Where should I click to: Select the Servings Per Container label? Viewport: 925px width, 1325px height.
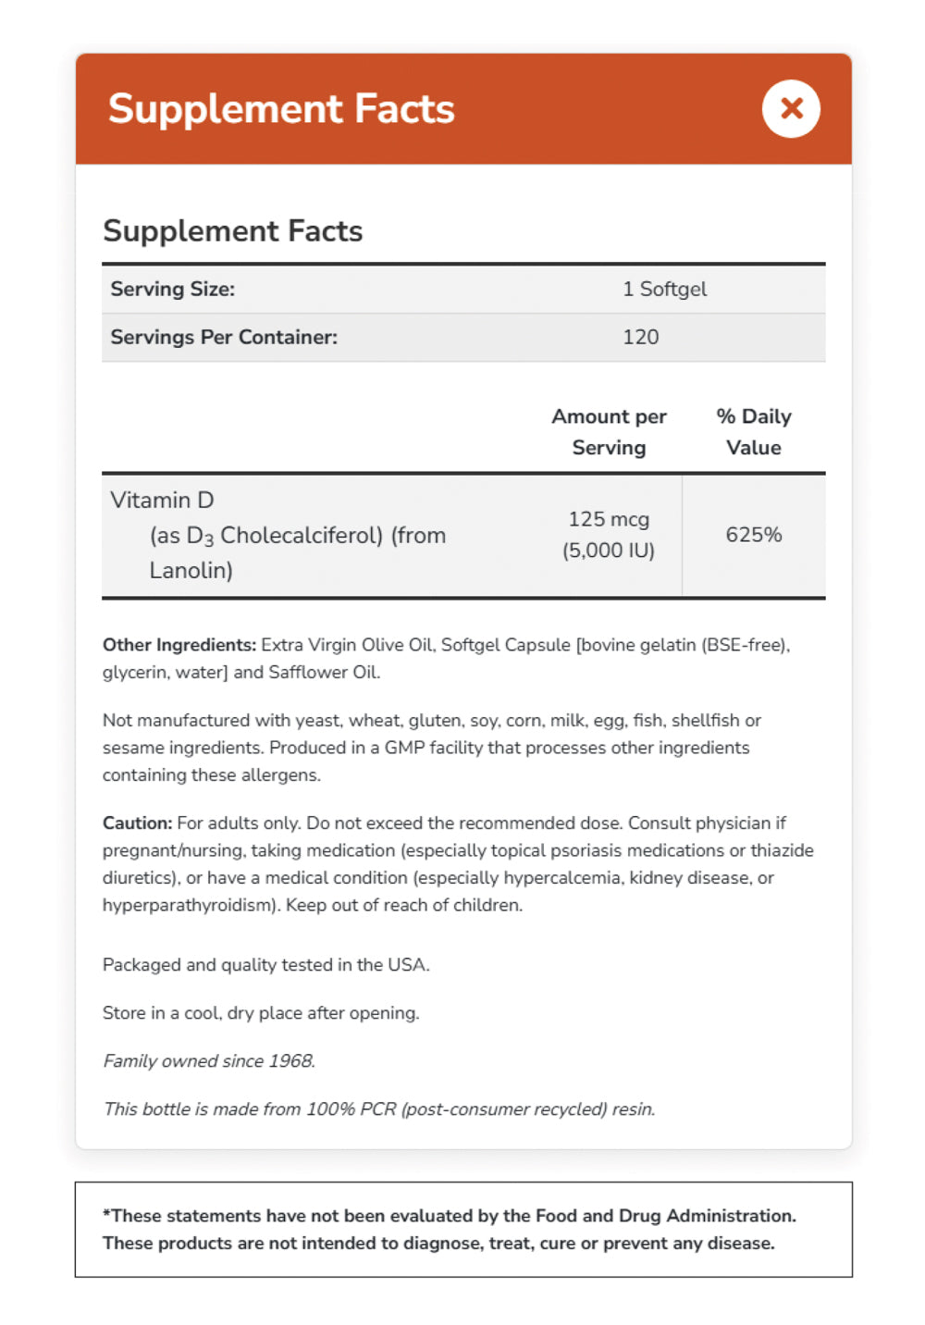click(x=224, y=337)
